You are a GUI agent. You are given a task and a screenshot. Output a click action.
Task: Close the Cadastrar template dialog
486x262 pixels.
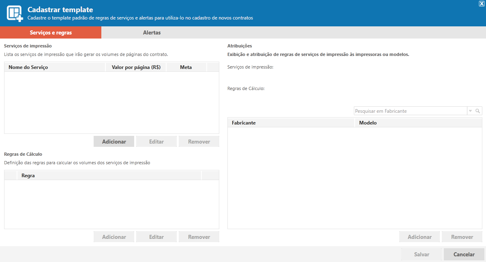coord(482,3)
